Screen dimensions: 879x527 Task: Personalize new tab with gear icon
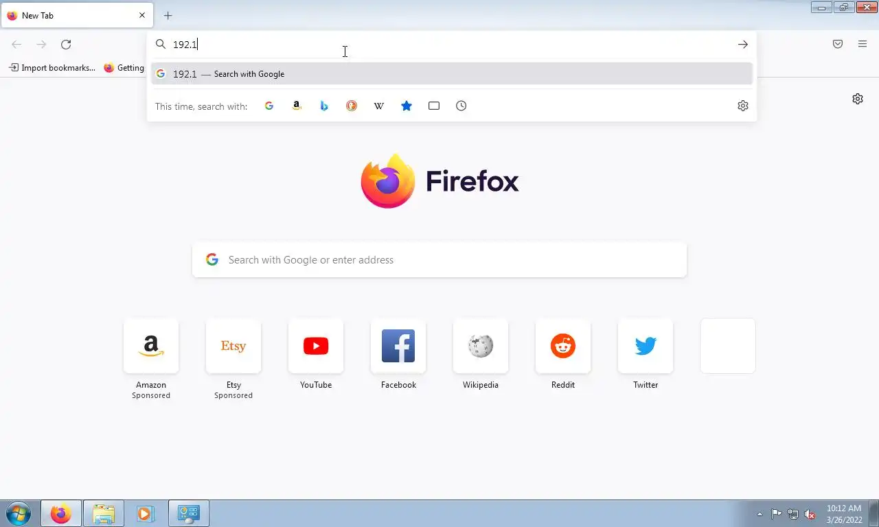(858, 99)
